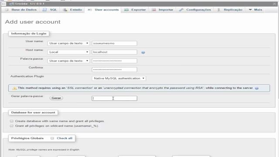Click the Authentication Plugin label
279x157 pixels.
point(27,76)
